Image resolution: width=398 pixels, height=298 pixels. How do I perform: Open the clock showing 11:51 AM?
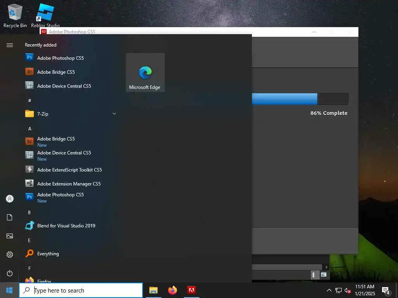pos(365,290)
